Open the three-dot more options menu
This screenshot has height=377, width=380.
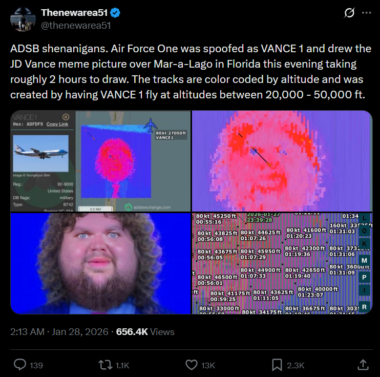click(367, 13)
